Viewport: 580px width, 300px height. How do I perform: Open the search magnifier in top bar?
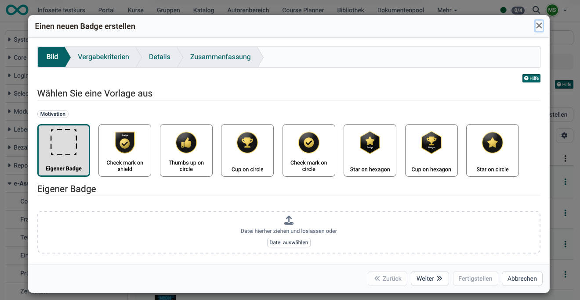[536, 10]
